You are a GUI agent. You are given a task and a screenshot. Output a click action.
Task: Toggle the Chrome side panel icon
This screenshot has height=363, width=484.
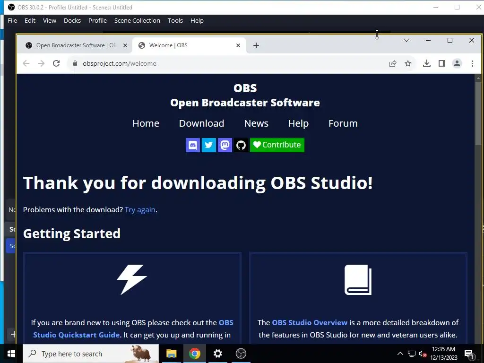click(x=442, y=64)
